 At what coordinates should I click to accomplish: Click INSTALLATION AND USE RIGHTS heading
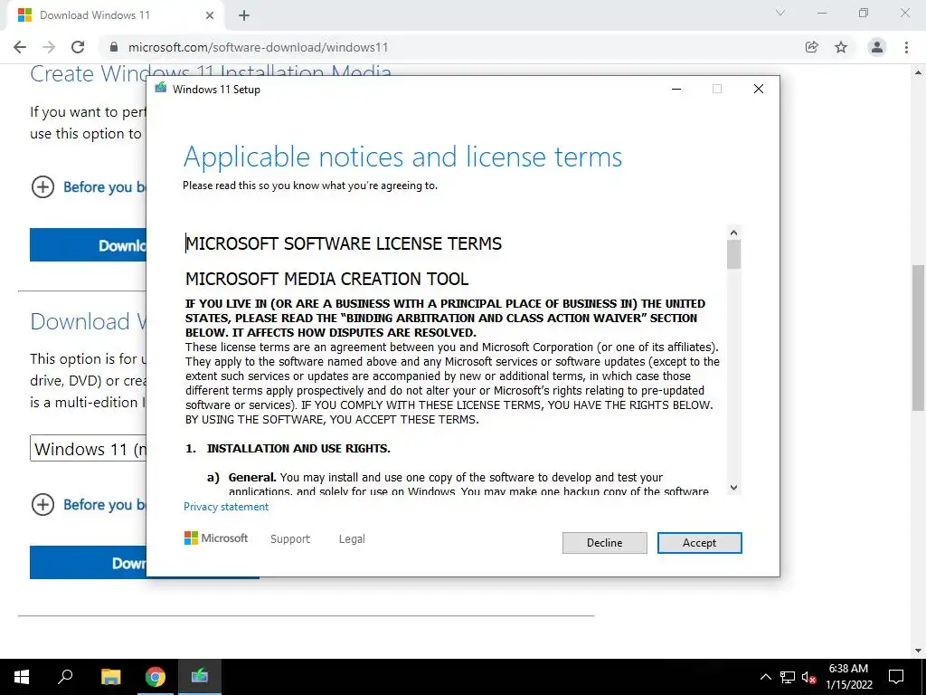[x=298, y=449]
